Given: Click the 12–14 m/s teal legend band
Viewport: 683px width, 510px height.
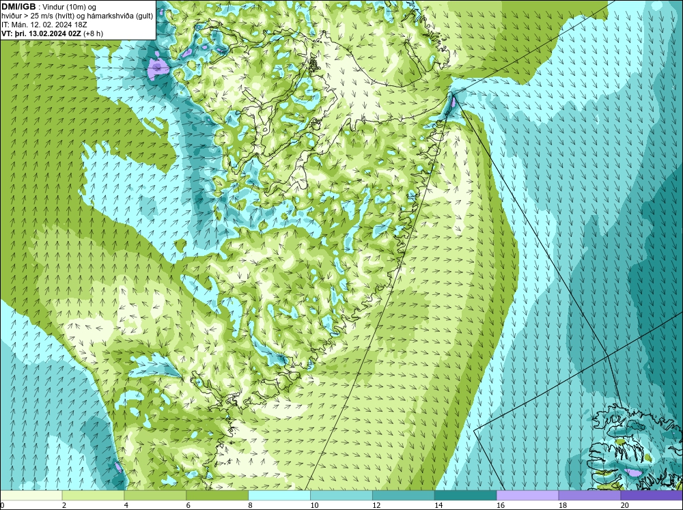Looking at the screenshot, I should tap(404, 495).
